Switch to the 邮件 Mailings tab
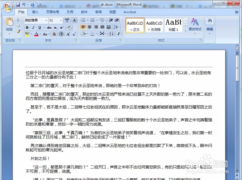 pos(84,12)
